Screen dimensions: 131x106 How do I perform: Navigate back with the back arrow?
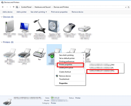pos(3,7)
